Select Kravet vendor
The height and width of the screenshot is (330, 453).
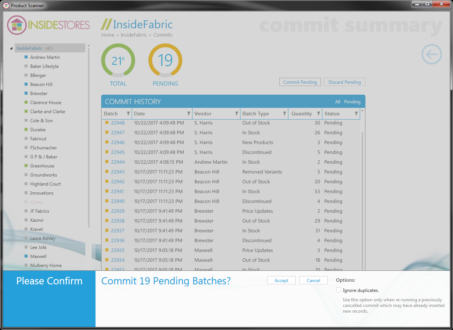(x=37, y=229)
